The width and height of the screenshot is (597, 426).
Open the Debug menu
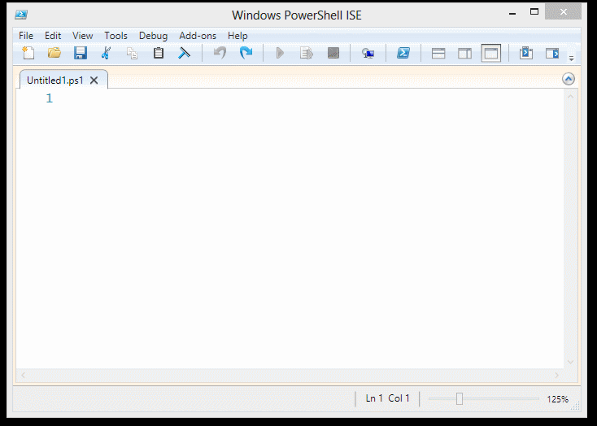pyautogui.click(x=153, y=36)
